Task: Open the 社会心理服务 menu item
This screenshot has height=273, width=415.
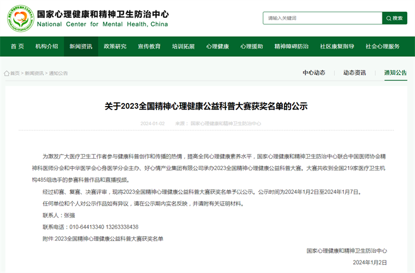Action: pyautogui.click(x=382, y=46)
